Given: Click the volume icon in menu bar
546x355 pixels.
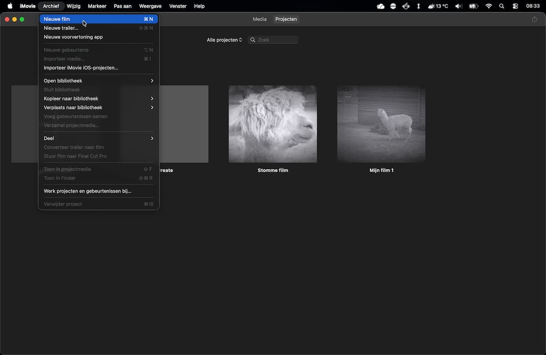Looking at the screenshot, I should 459,6.
